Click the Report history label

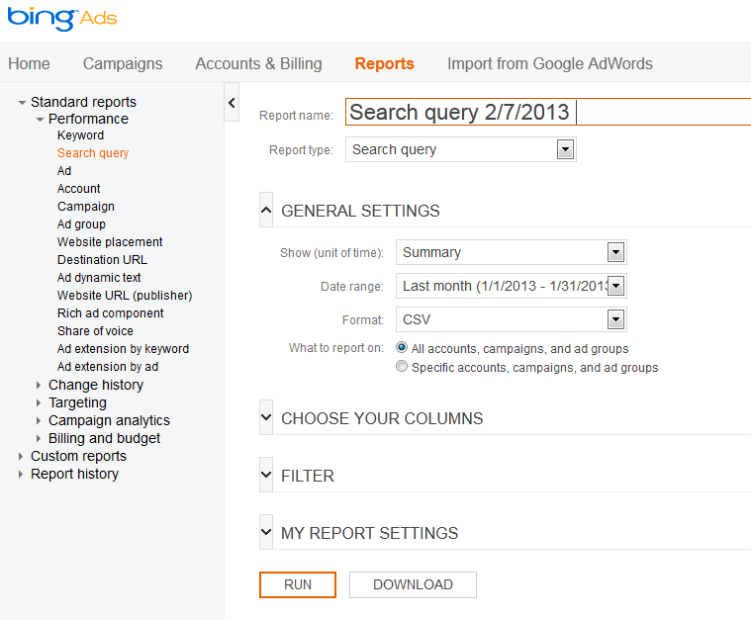[x=75, y=474]
